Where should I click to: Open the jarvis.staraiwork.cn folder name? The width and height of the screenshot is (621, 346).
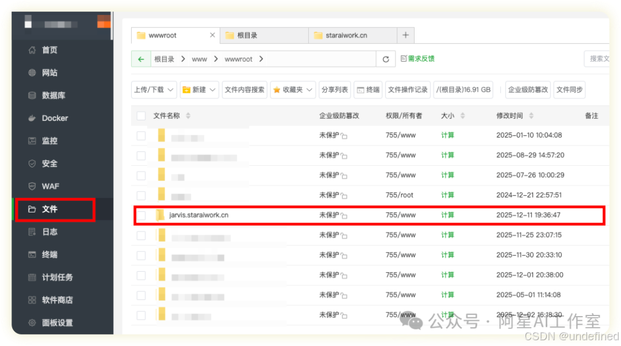click(x=199, y=215)
